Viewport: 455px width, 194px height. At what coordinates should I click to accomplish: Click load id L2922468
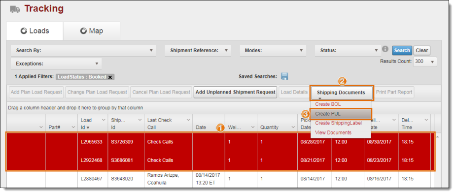pyautogui.click(x=91, y=160)
